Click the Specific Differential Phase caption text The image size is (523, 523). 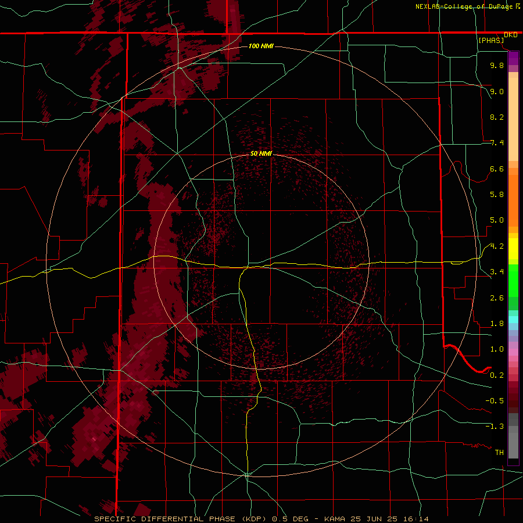pyautogui.click(x=261, y=519)
